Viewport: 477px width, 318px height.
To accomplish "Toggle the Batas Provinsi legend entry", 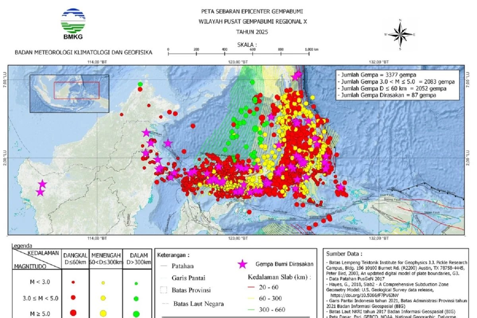I will [x=191, y=291].
